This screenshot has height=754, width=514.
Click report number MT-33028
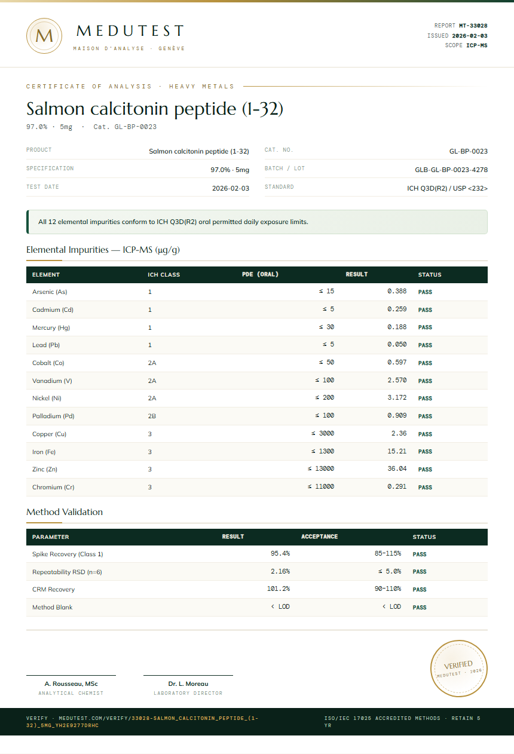[x=473, y=26]
